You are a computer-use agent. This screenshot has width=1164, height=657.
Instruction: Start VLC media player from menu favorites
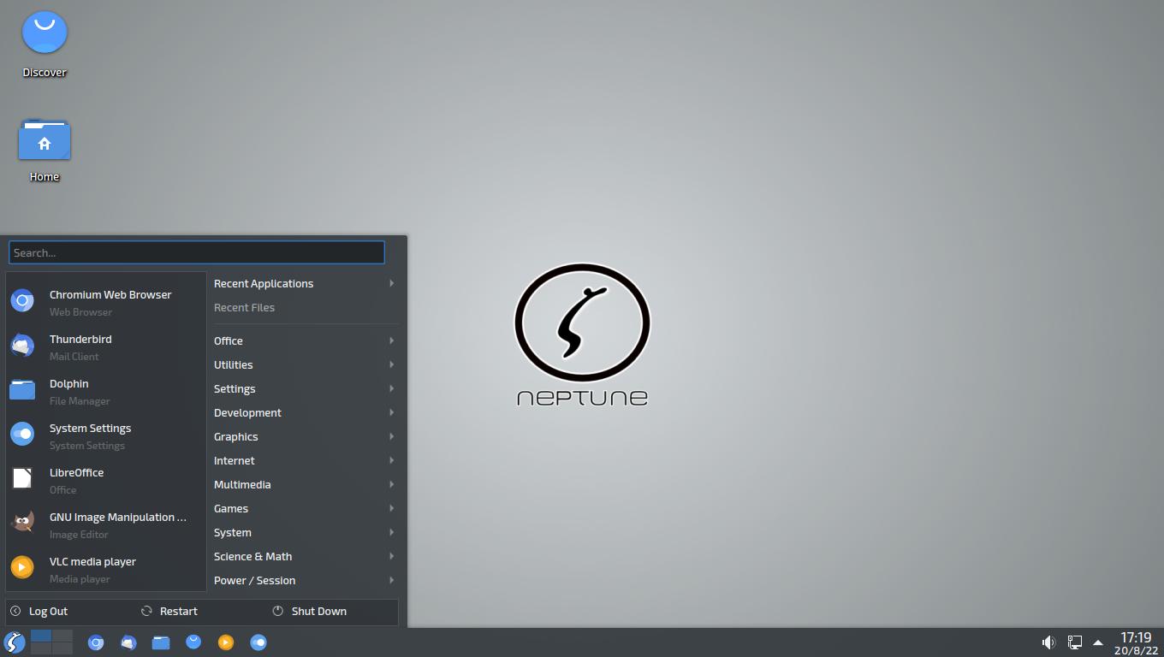click(106, 569)
